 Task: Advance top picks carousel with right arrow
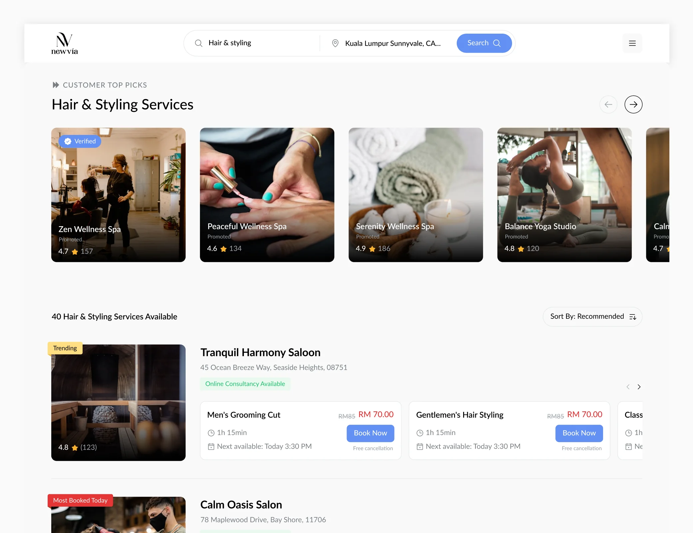pyautogui.click(x=633, y=105)
